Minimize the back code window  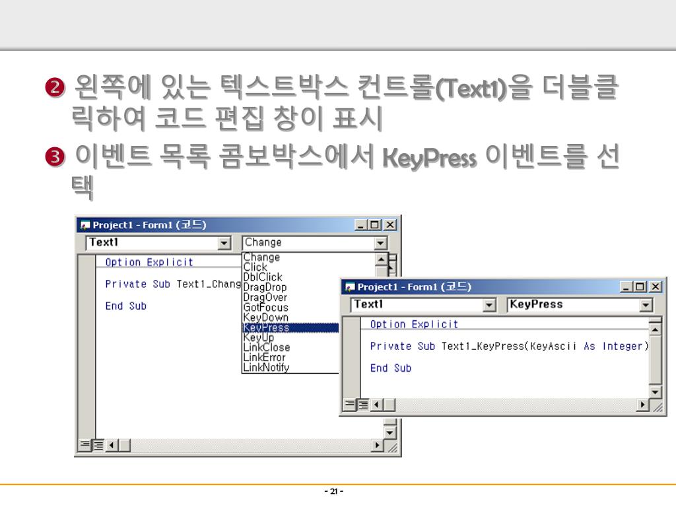[361, 224]
